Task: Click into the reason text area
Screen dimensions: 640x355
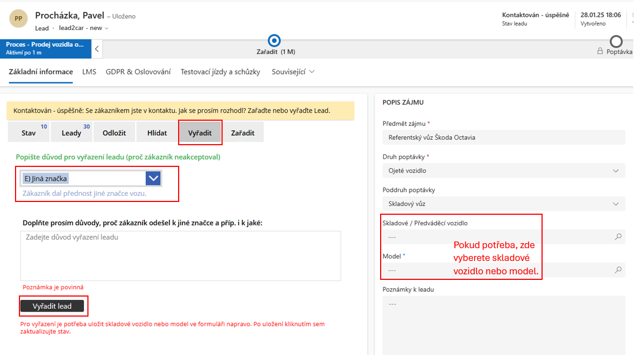Action: tap(180, 256)
